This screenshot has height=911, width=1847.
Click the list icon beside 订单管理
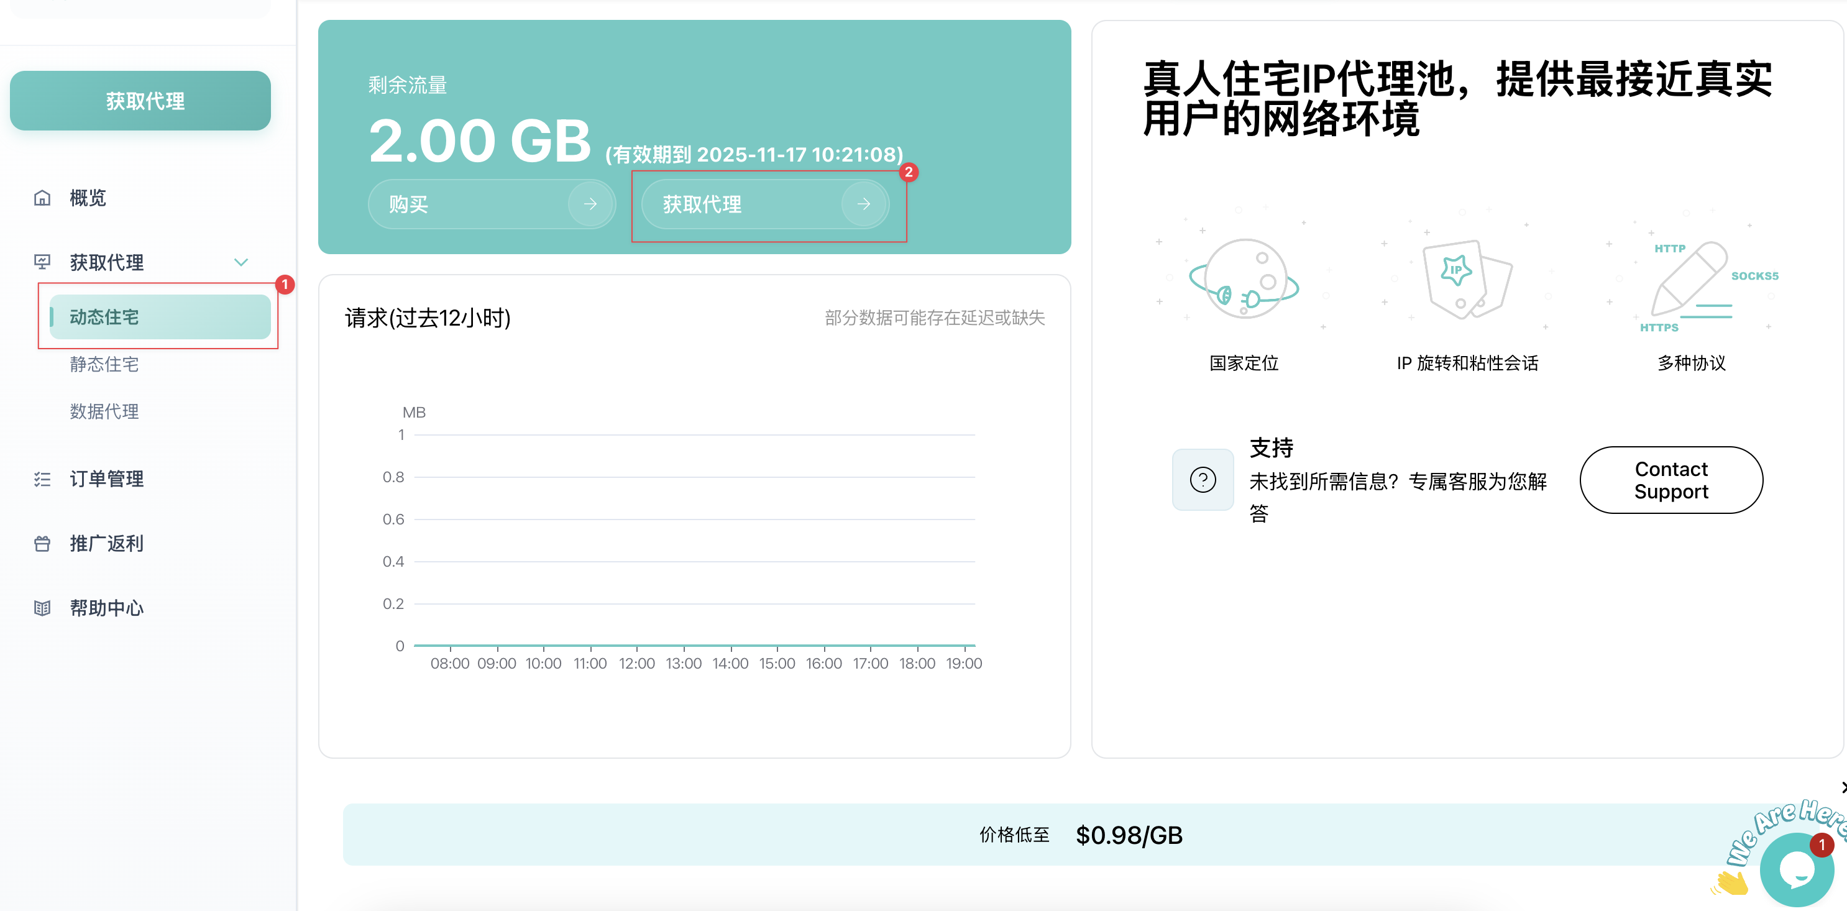point(42,478)
